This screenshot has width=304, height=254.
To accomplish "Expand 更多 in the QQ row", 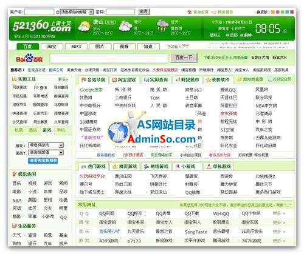I will point(279,213).
